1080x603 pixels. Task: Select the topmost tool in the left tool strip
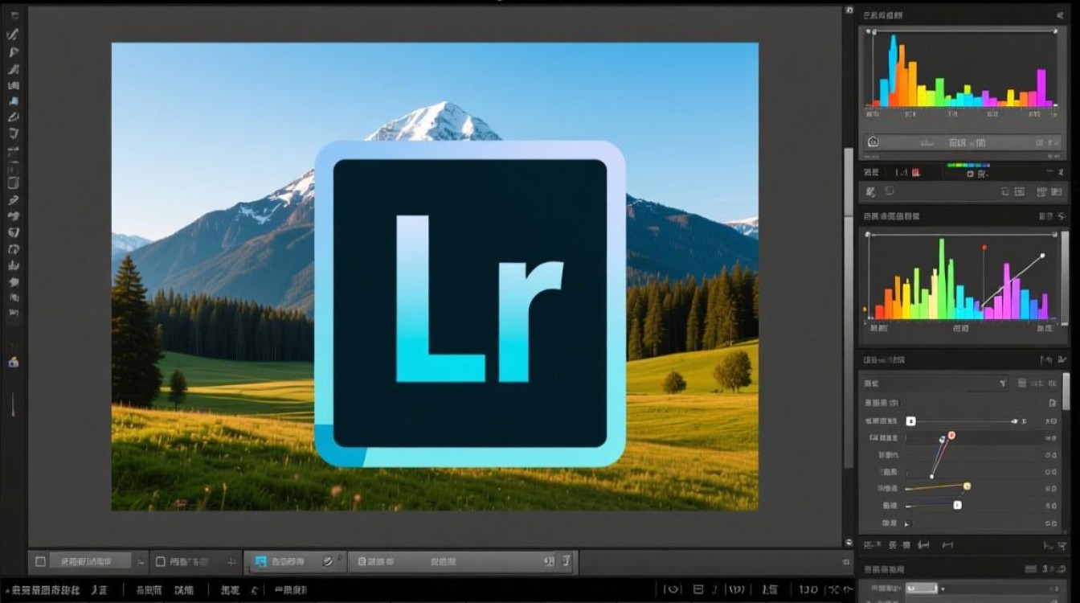[14, 15]
